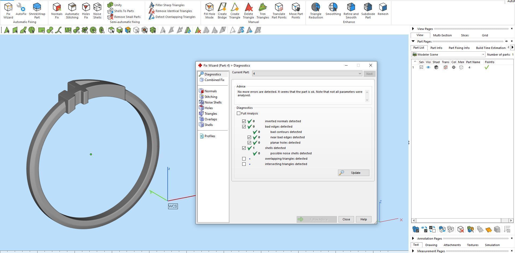This screenshot has height=253, width=515.
Task: Open the Fix Wizard tool
Action: 8,11
